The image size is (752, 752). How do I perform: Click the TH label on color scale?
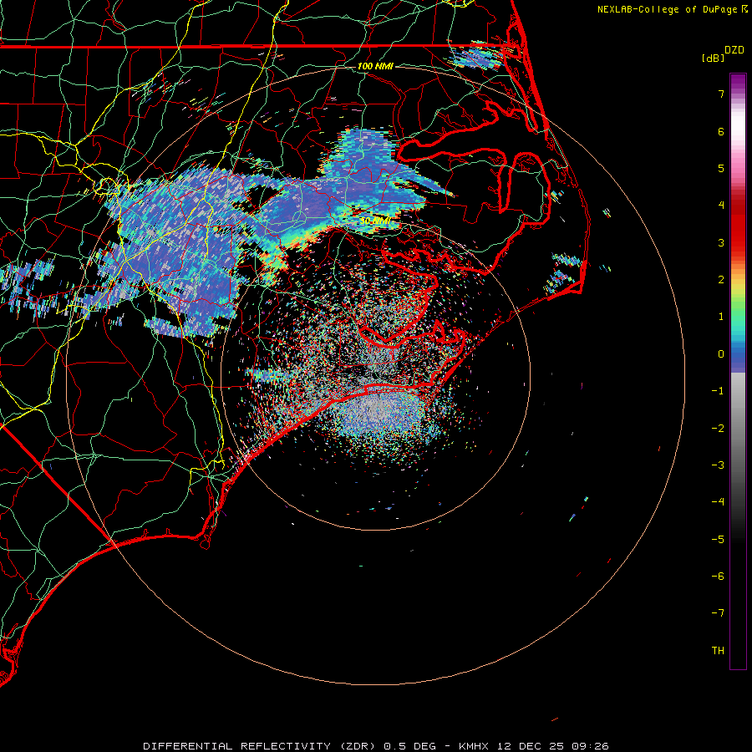click(x=718, y=651)
